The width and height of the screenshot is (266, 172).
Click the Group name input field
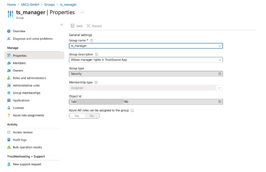tap(146, 46)
